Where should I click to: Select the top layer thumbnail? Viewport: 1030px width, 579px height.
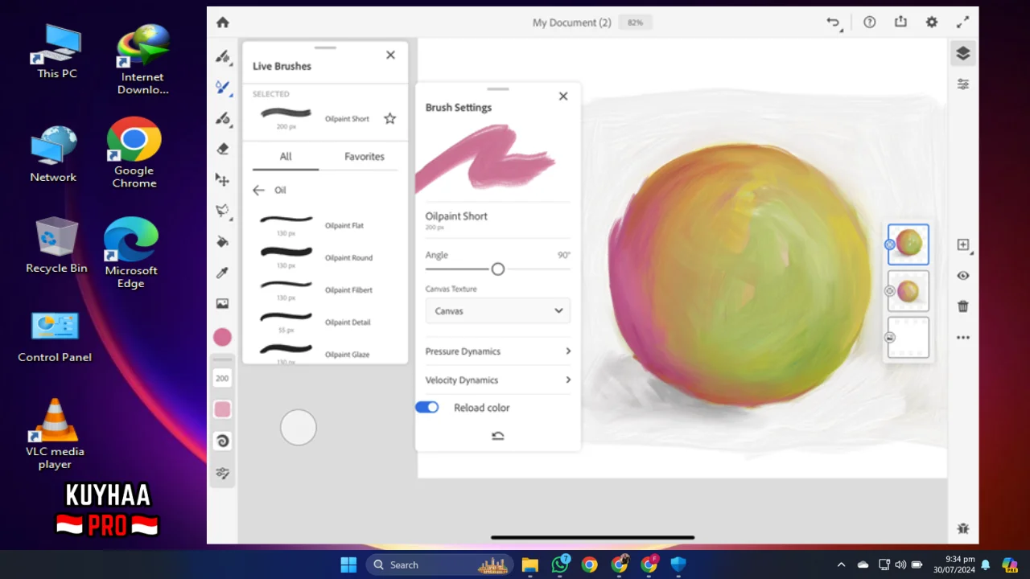point(908,244)
